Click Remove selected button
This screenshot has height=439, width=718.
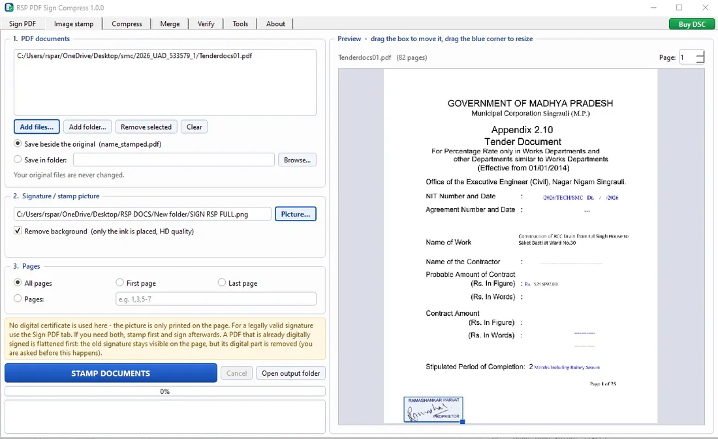146,127
